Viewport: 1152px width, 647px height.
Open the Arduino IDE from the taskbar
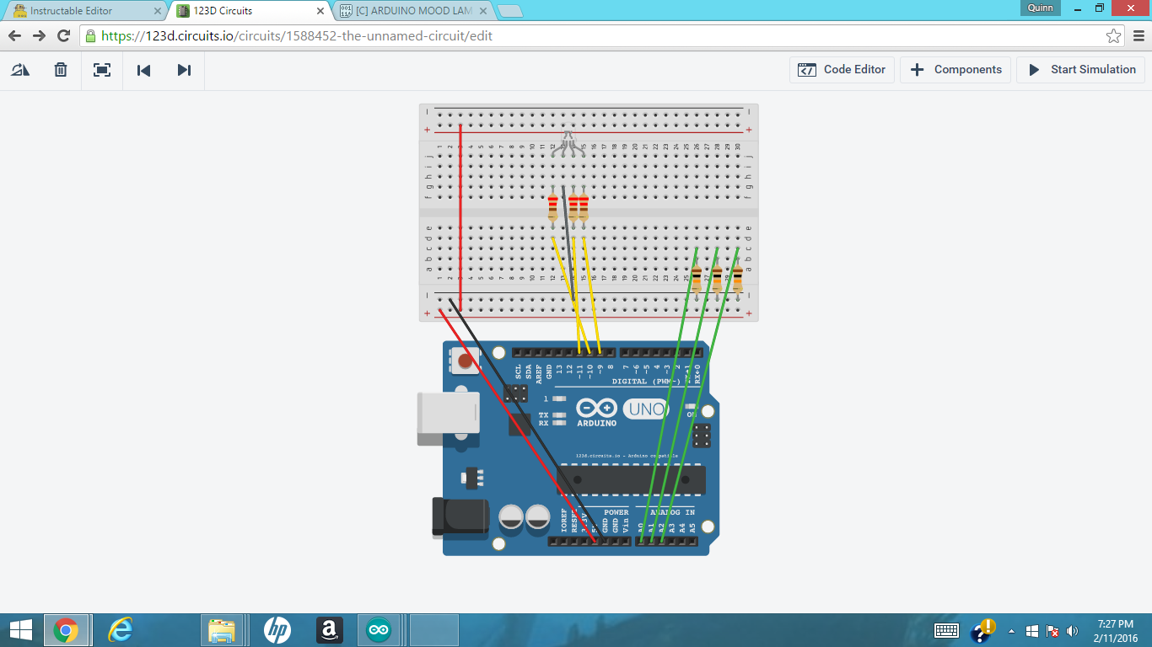coord(379,630)
